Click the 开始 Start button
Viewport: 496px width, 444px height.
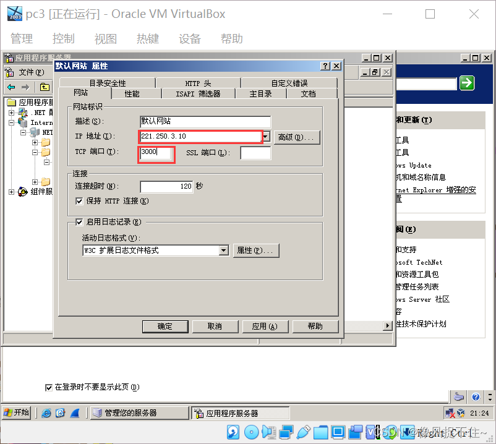tap(17, 412)
